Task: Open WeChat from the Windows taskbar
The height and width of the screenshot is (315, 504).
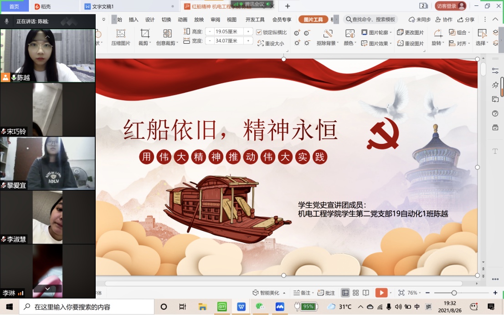Action: [x=260, y=307]
